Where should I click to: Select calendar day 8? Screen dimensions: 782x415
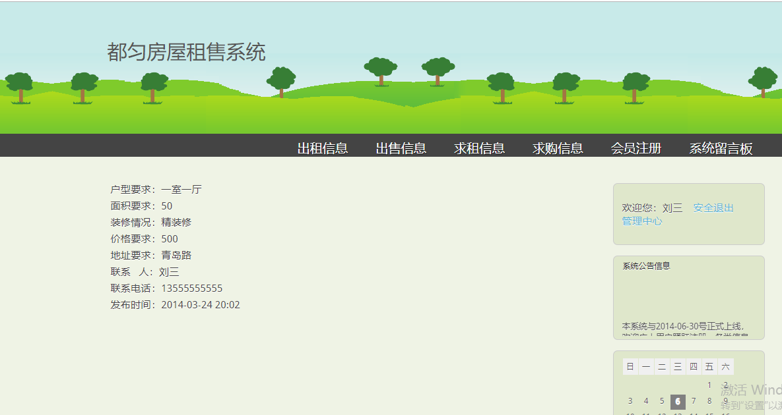[709, 401]
